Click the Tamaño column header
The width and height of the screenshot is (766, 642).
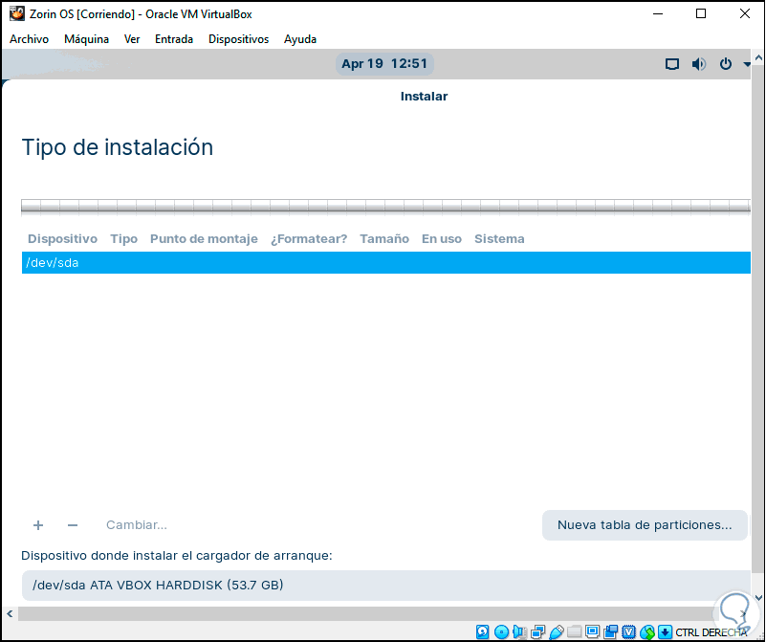pos(384,239)
